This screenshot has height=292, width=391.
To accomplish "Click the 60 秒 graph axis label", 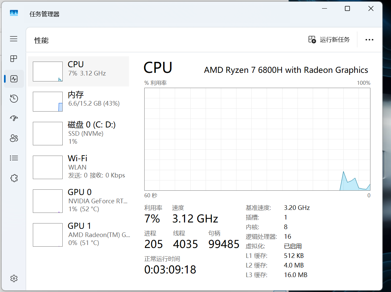I will pyautogui.click(x=151, y=195).
